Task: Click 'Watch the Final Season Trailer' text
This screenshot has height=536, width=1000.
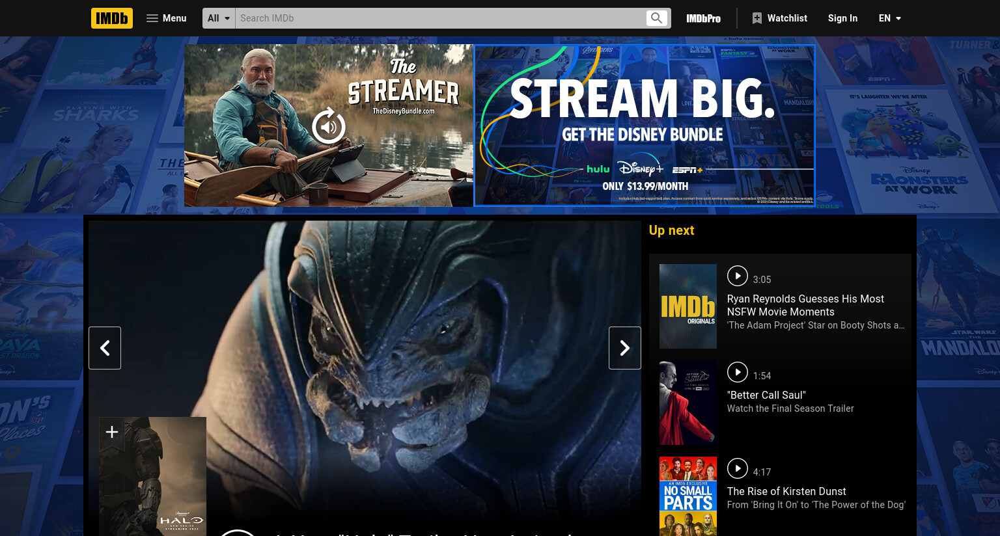Action: pos(790,409)
